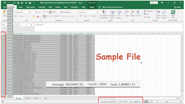Switch to Page Break Preview in status bar
Screen dimensions: 185x104
point(157,102)
